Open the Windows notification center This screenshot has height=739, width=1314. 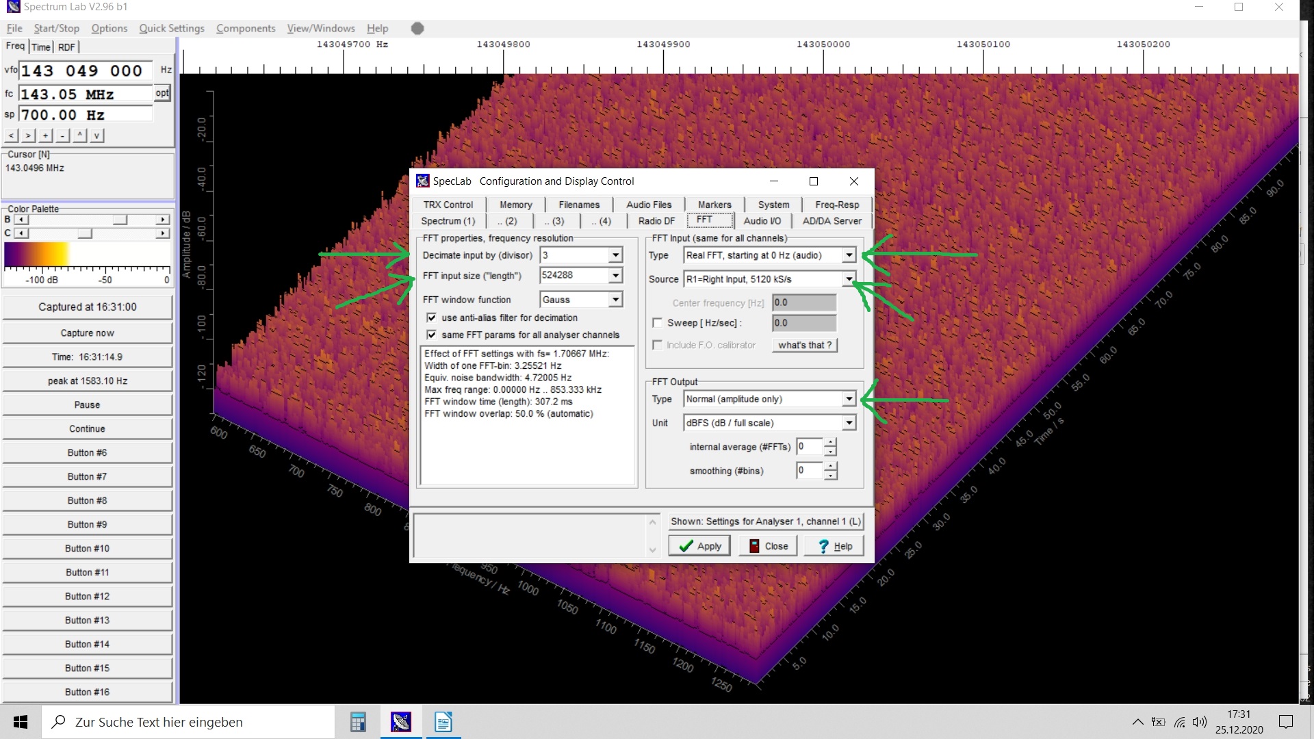[1286, 722]
